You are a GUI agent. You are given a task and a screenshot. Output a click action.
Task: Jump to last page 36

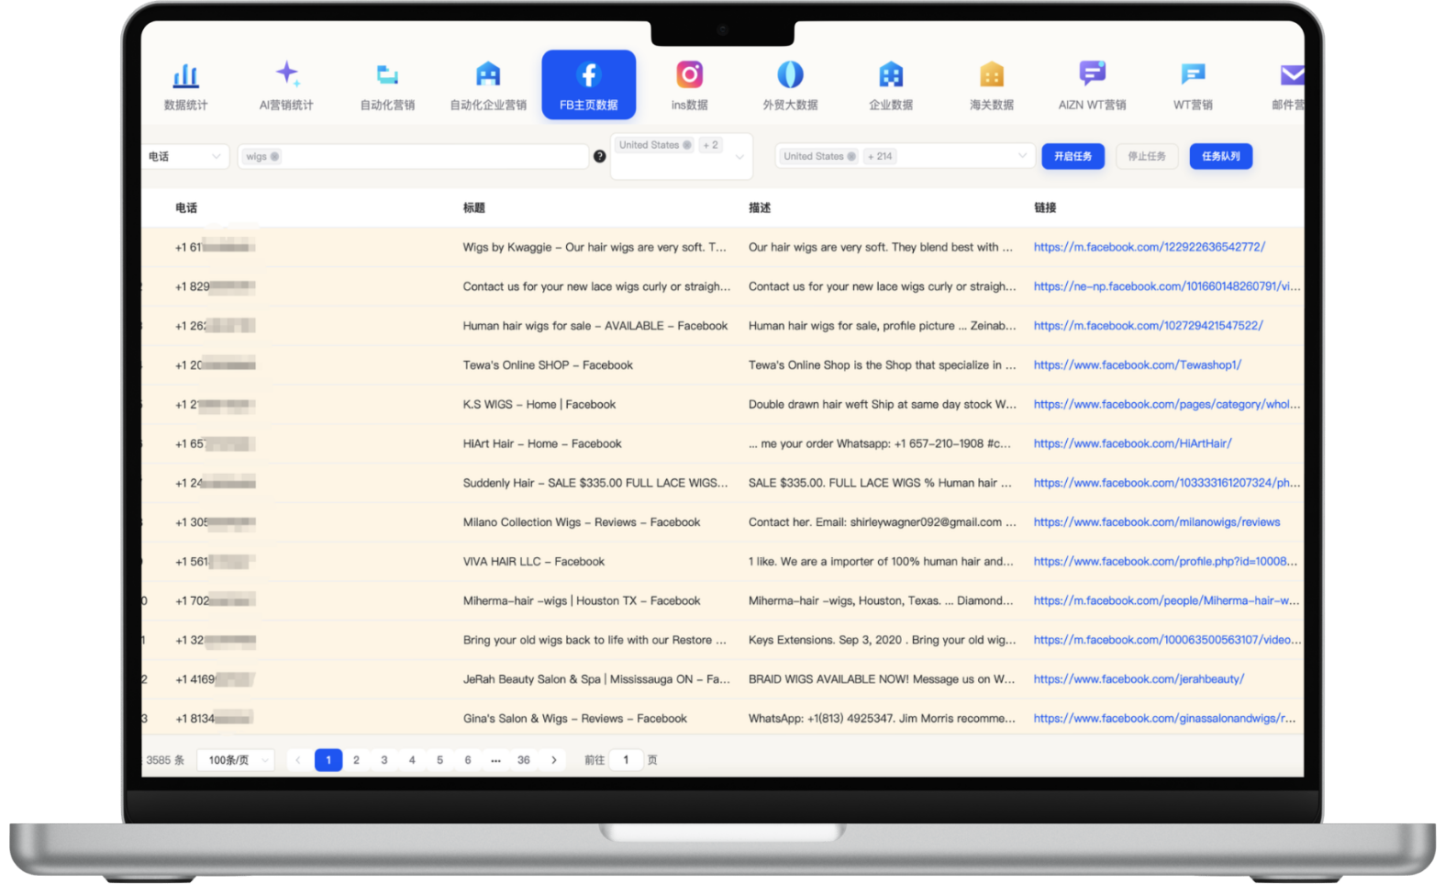(x=524, y=760)
